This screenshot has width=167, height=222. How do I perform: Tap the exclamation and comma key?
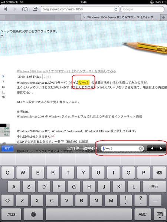tap(126, 201)
